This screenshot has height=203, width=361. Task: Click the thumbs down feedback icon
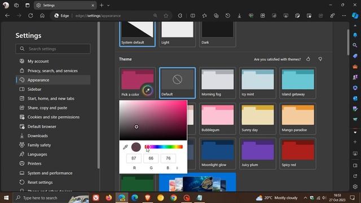tap(320, 59)
